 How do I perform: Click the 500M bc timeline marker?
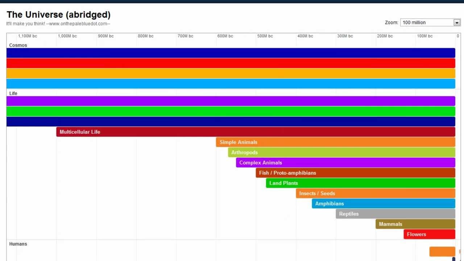click(x=265, y=36)
